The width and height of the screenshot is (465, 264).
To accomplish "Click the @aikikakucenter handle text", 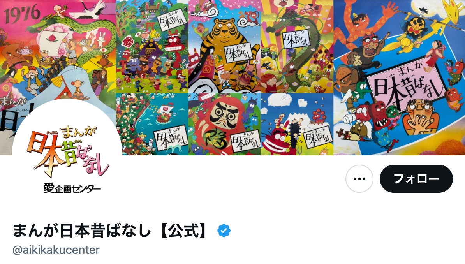I will coord(56,250).
